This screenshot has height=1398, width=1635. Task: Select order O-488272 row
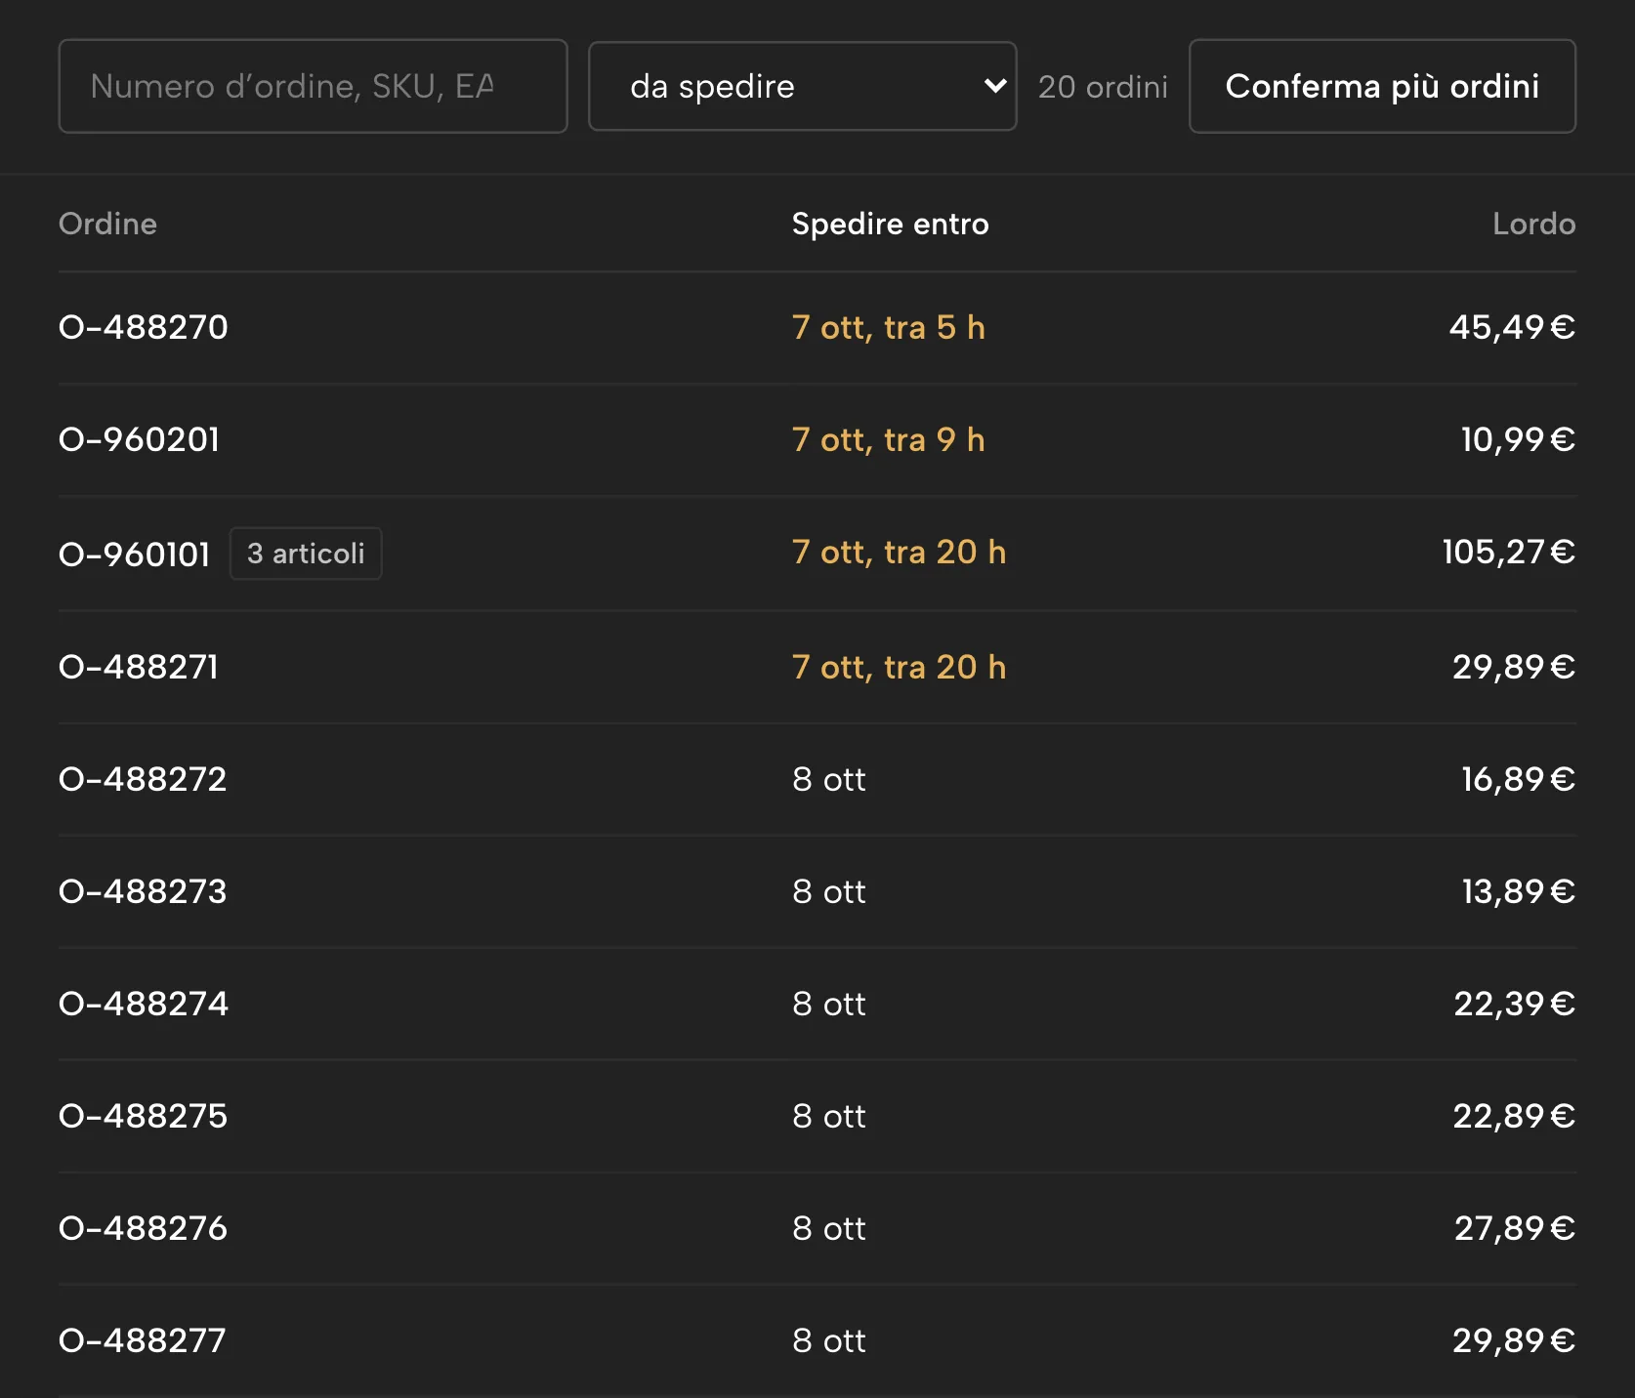[x=817, y=779]
